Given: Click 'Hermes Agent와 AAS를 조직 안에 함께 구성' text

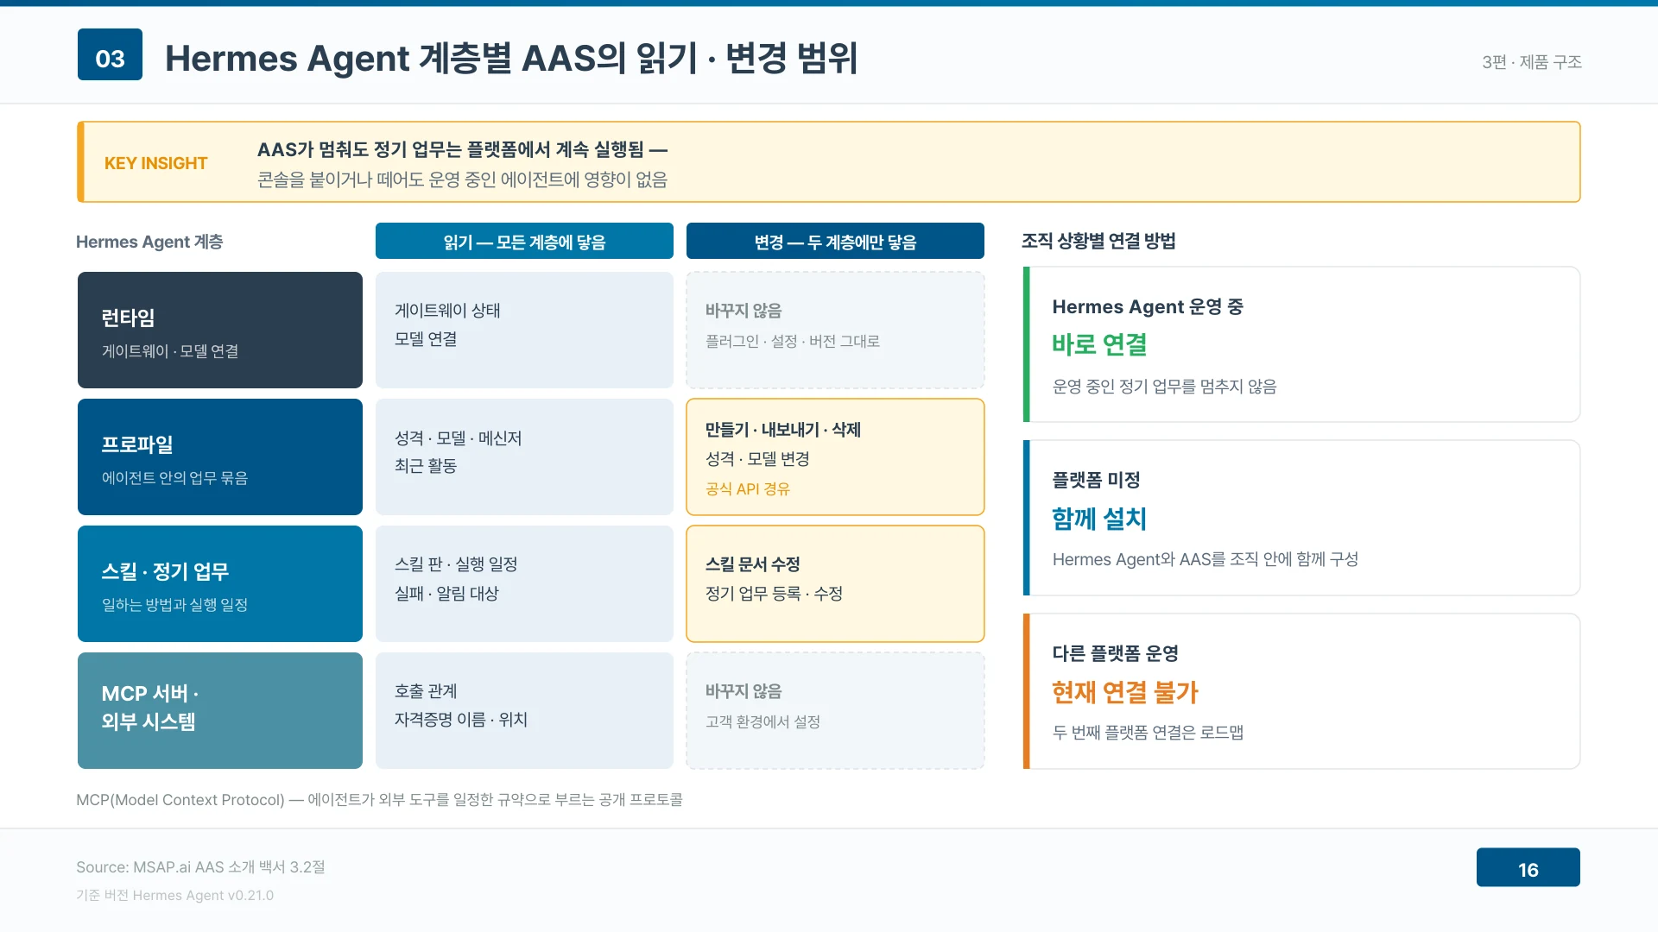Looking at the screenshot, I should (x=1205, y=559).
